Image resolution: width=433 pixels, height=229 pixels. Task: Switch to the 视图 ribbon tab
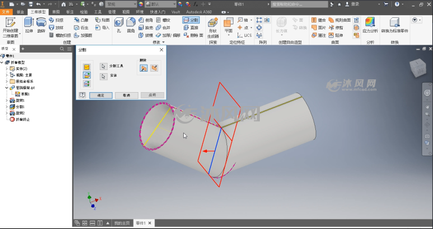126,12
